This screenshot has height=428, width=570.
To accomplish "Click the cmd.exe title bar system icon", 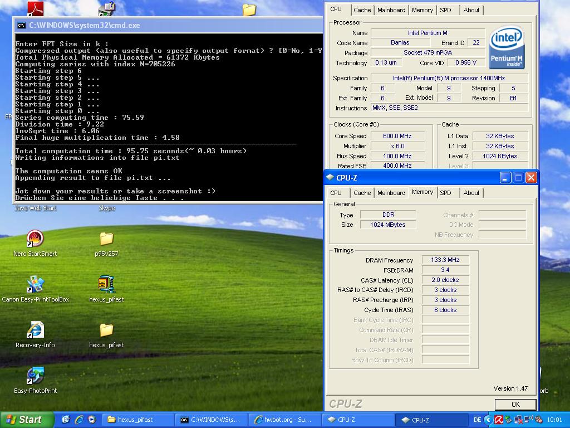I will [22, 25].
